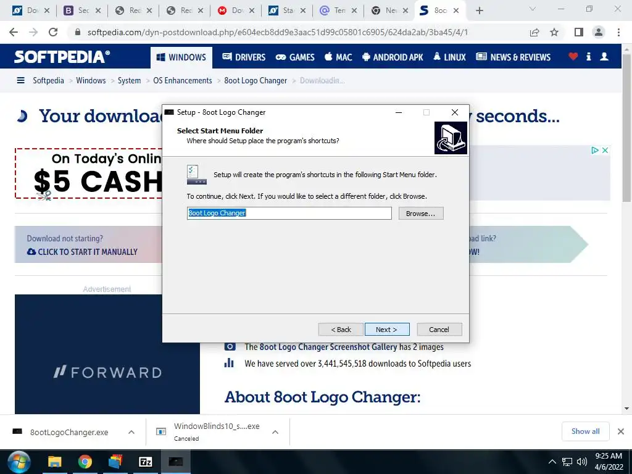Click the network icon in tray
The height and width of the screenshot is (474, 632).
click(x=568, y=462)
